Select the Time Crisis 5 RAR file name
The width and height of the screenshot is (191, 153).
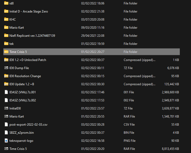(x=18, y=149)
